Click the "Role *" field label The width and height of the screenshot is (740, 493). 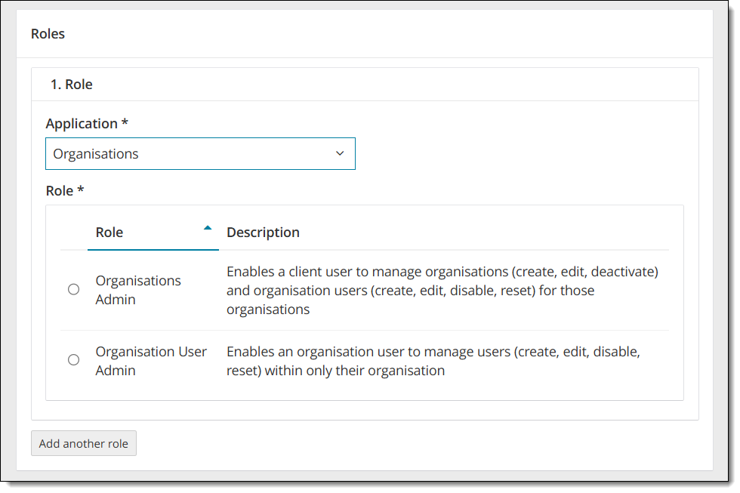[x=64, y=191]
